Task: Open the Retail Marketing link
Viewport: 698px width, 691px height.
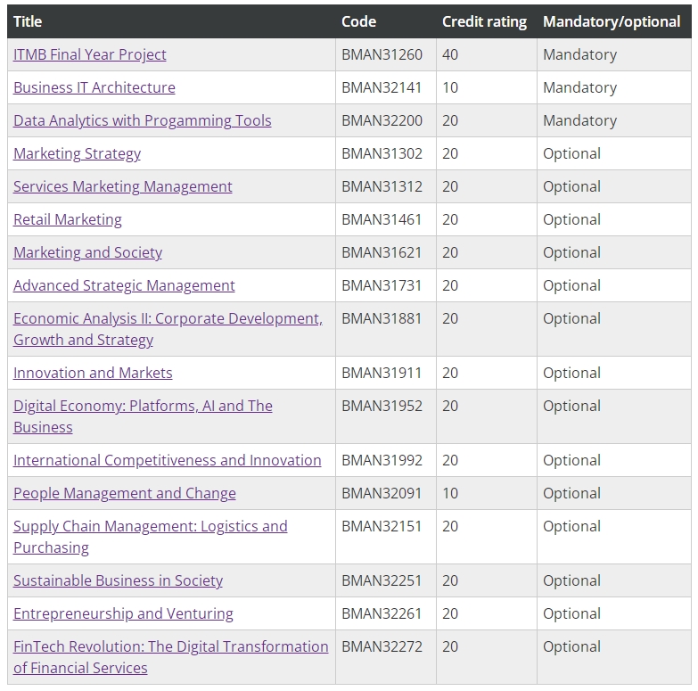Action: (67, 219)
